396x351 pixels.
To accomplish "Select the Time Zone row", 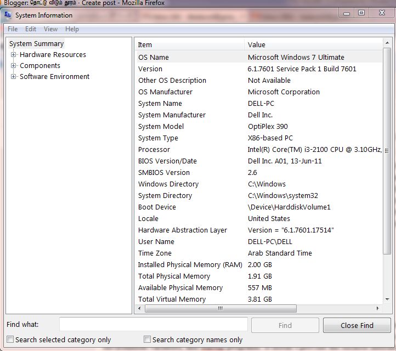I will [259, 253].
